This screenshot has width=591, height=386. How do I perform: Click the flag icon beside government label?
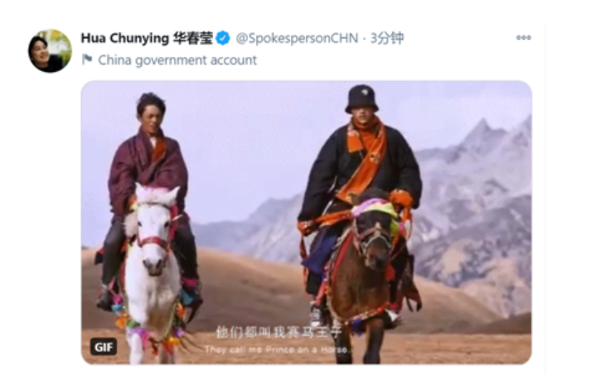click(87, 59)
